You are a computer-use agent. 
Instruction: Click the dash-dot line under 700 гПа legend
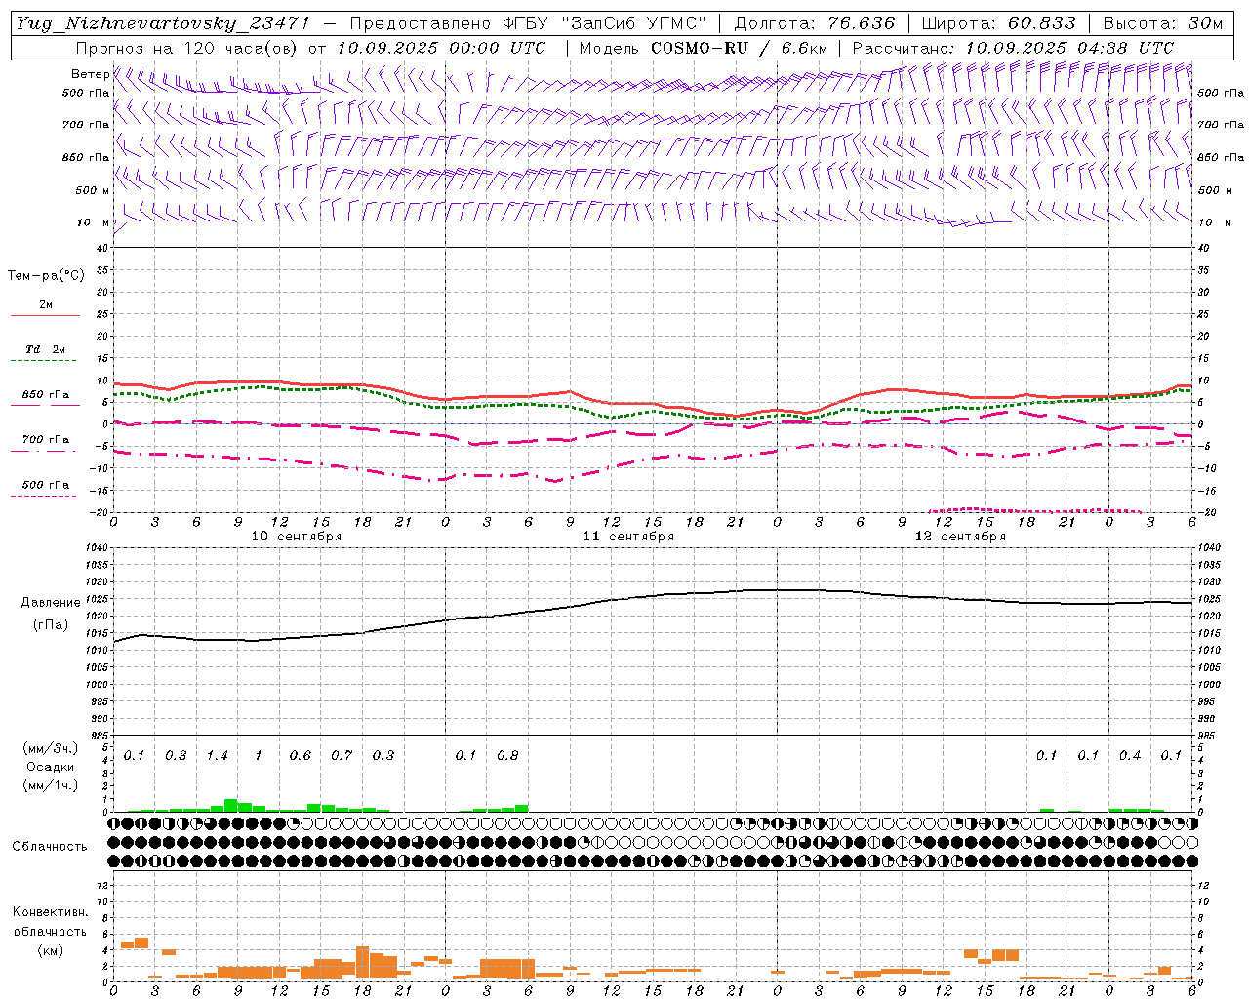(45, 451)
